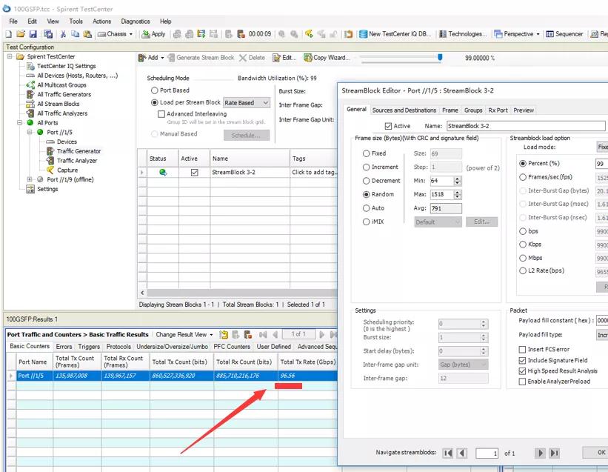This screenshot has height=472, width=608.
Task: Open the Chassis dropdown in the toolbar
Action: (x=116, y=34)
